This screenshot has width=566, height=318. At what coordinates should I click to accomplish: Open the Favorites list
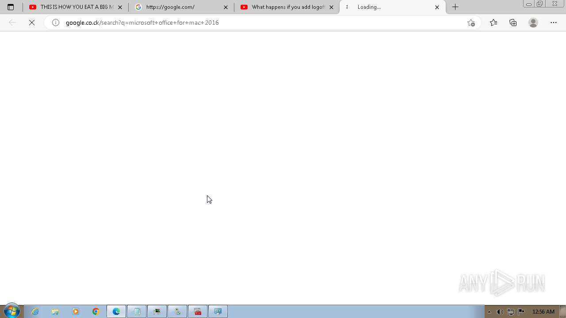pos(493,23)
